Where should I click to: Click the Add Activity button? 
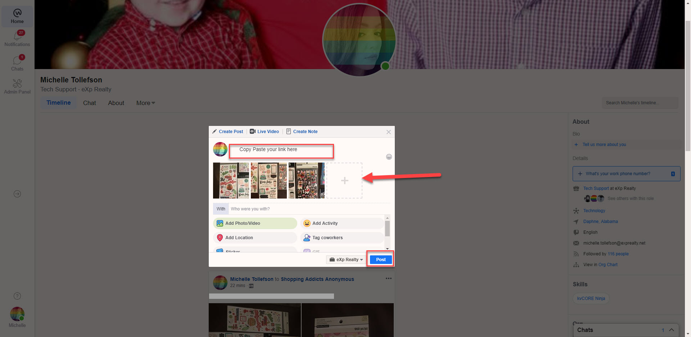click(342, 223)
